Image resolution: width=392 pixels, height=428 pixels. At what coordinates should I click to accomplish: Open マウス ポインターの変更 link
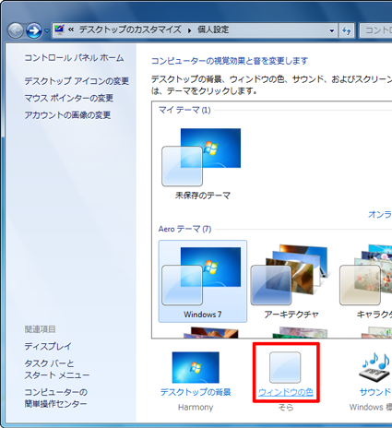(69, 98)
